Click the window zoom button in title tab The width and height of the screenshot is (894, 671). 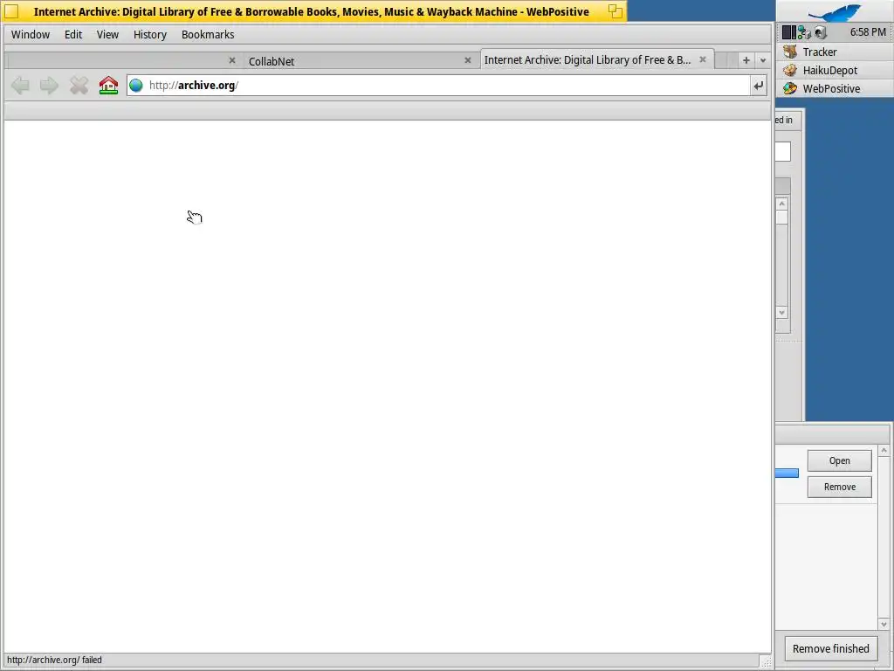[x=615, y=11]
